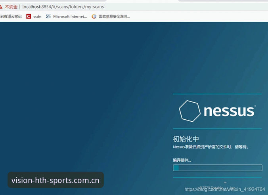Click the 初始化中 heading

pos(186,139)
